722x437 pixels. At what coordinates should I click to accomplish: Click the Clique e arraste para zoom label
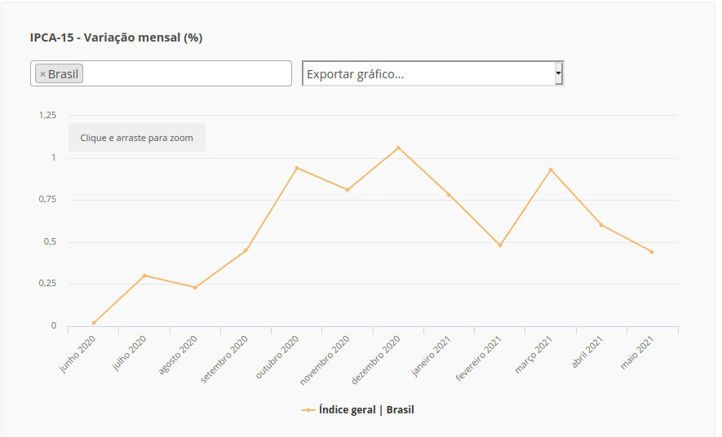pyautogui.click(x=137, y=138)
